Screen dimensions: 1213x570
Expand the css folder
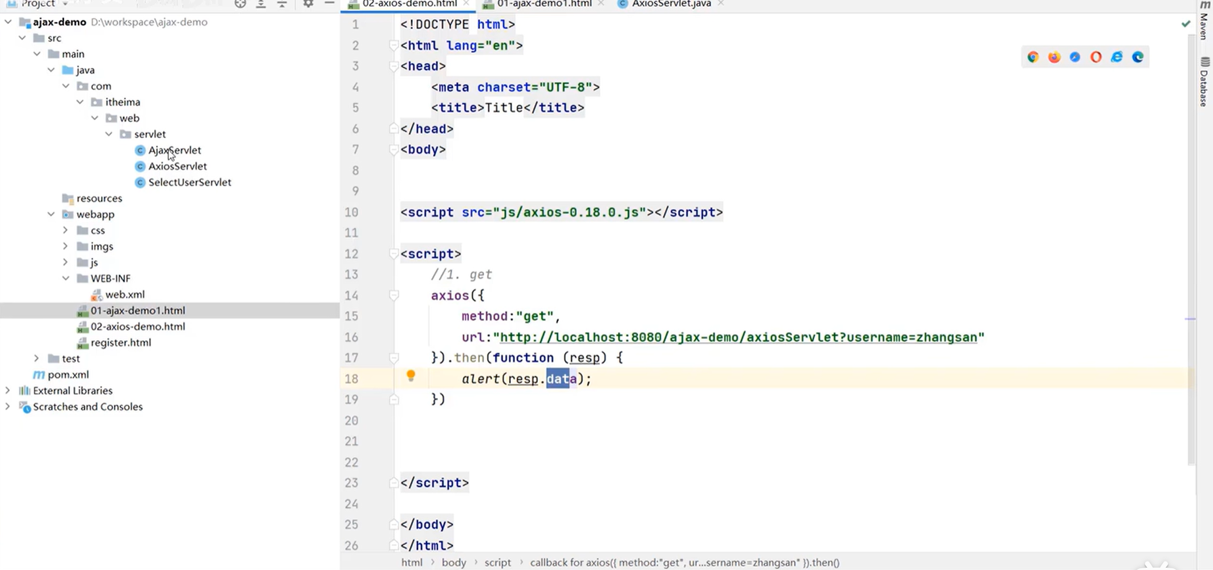pos(66,230)
